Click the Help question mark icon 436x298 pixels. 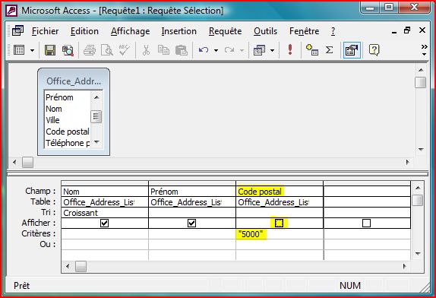[x=374, y=50]
